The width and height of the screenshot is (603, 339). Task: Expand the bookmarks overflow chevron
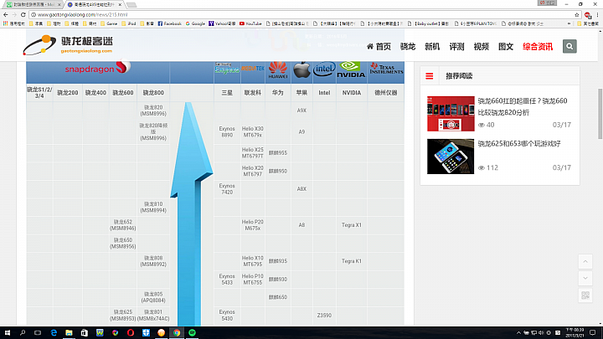pyautogui.click(x=569, y=23)
